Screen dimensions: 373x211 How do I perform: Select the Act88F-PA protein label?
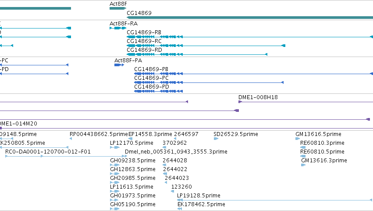[x=128, y=61]
